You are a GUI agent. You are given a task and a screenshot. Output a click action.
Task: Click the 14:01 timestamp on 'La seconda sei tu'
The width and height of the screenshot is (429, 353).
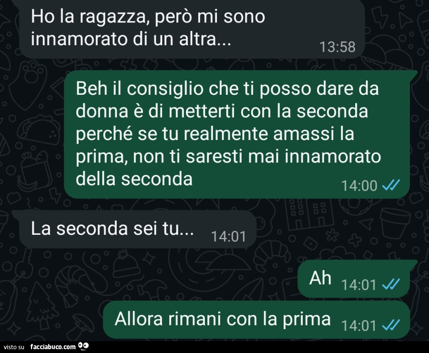(x=229, y=236)
